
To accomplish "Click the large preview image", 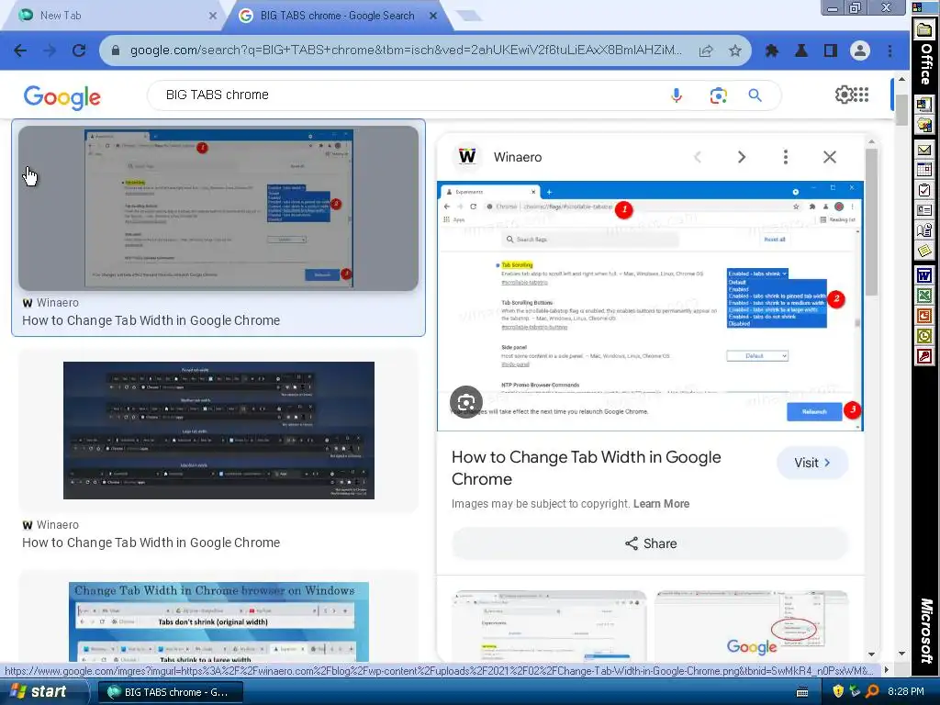I will point(650,306).
